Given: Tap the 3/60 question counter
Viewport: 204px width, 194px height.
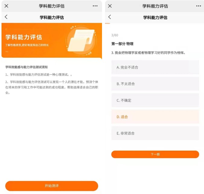Looking at the screenshot, I should tap(115, 35).
